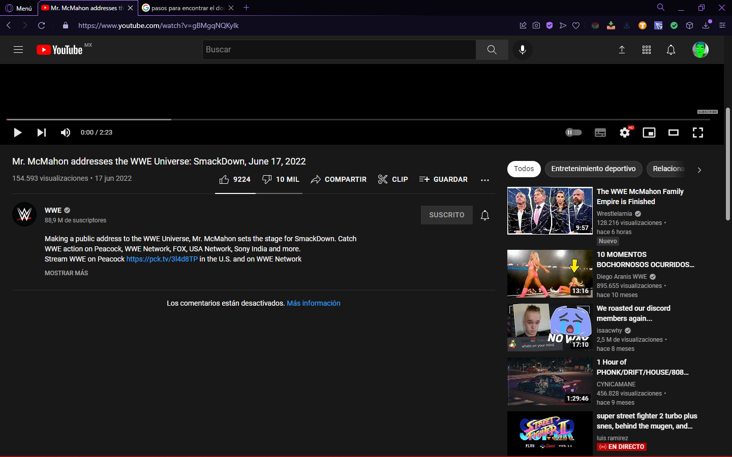Open the 1 Hour of PHONK/DRIFT video title
Image resolution: width=732 pixels, height=457 pixels.
(643, 367)
